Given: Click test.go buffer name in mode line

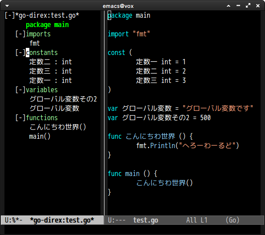Looking at the screenshot, I should 146,220.
